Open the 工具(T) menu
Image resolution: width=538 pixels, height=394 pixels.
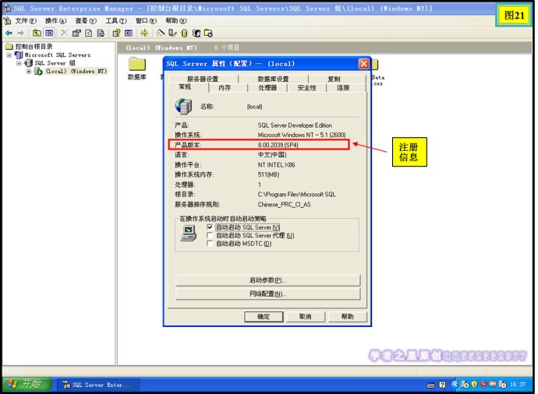coord(116,21)
